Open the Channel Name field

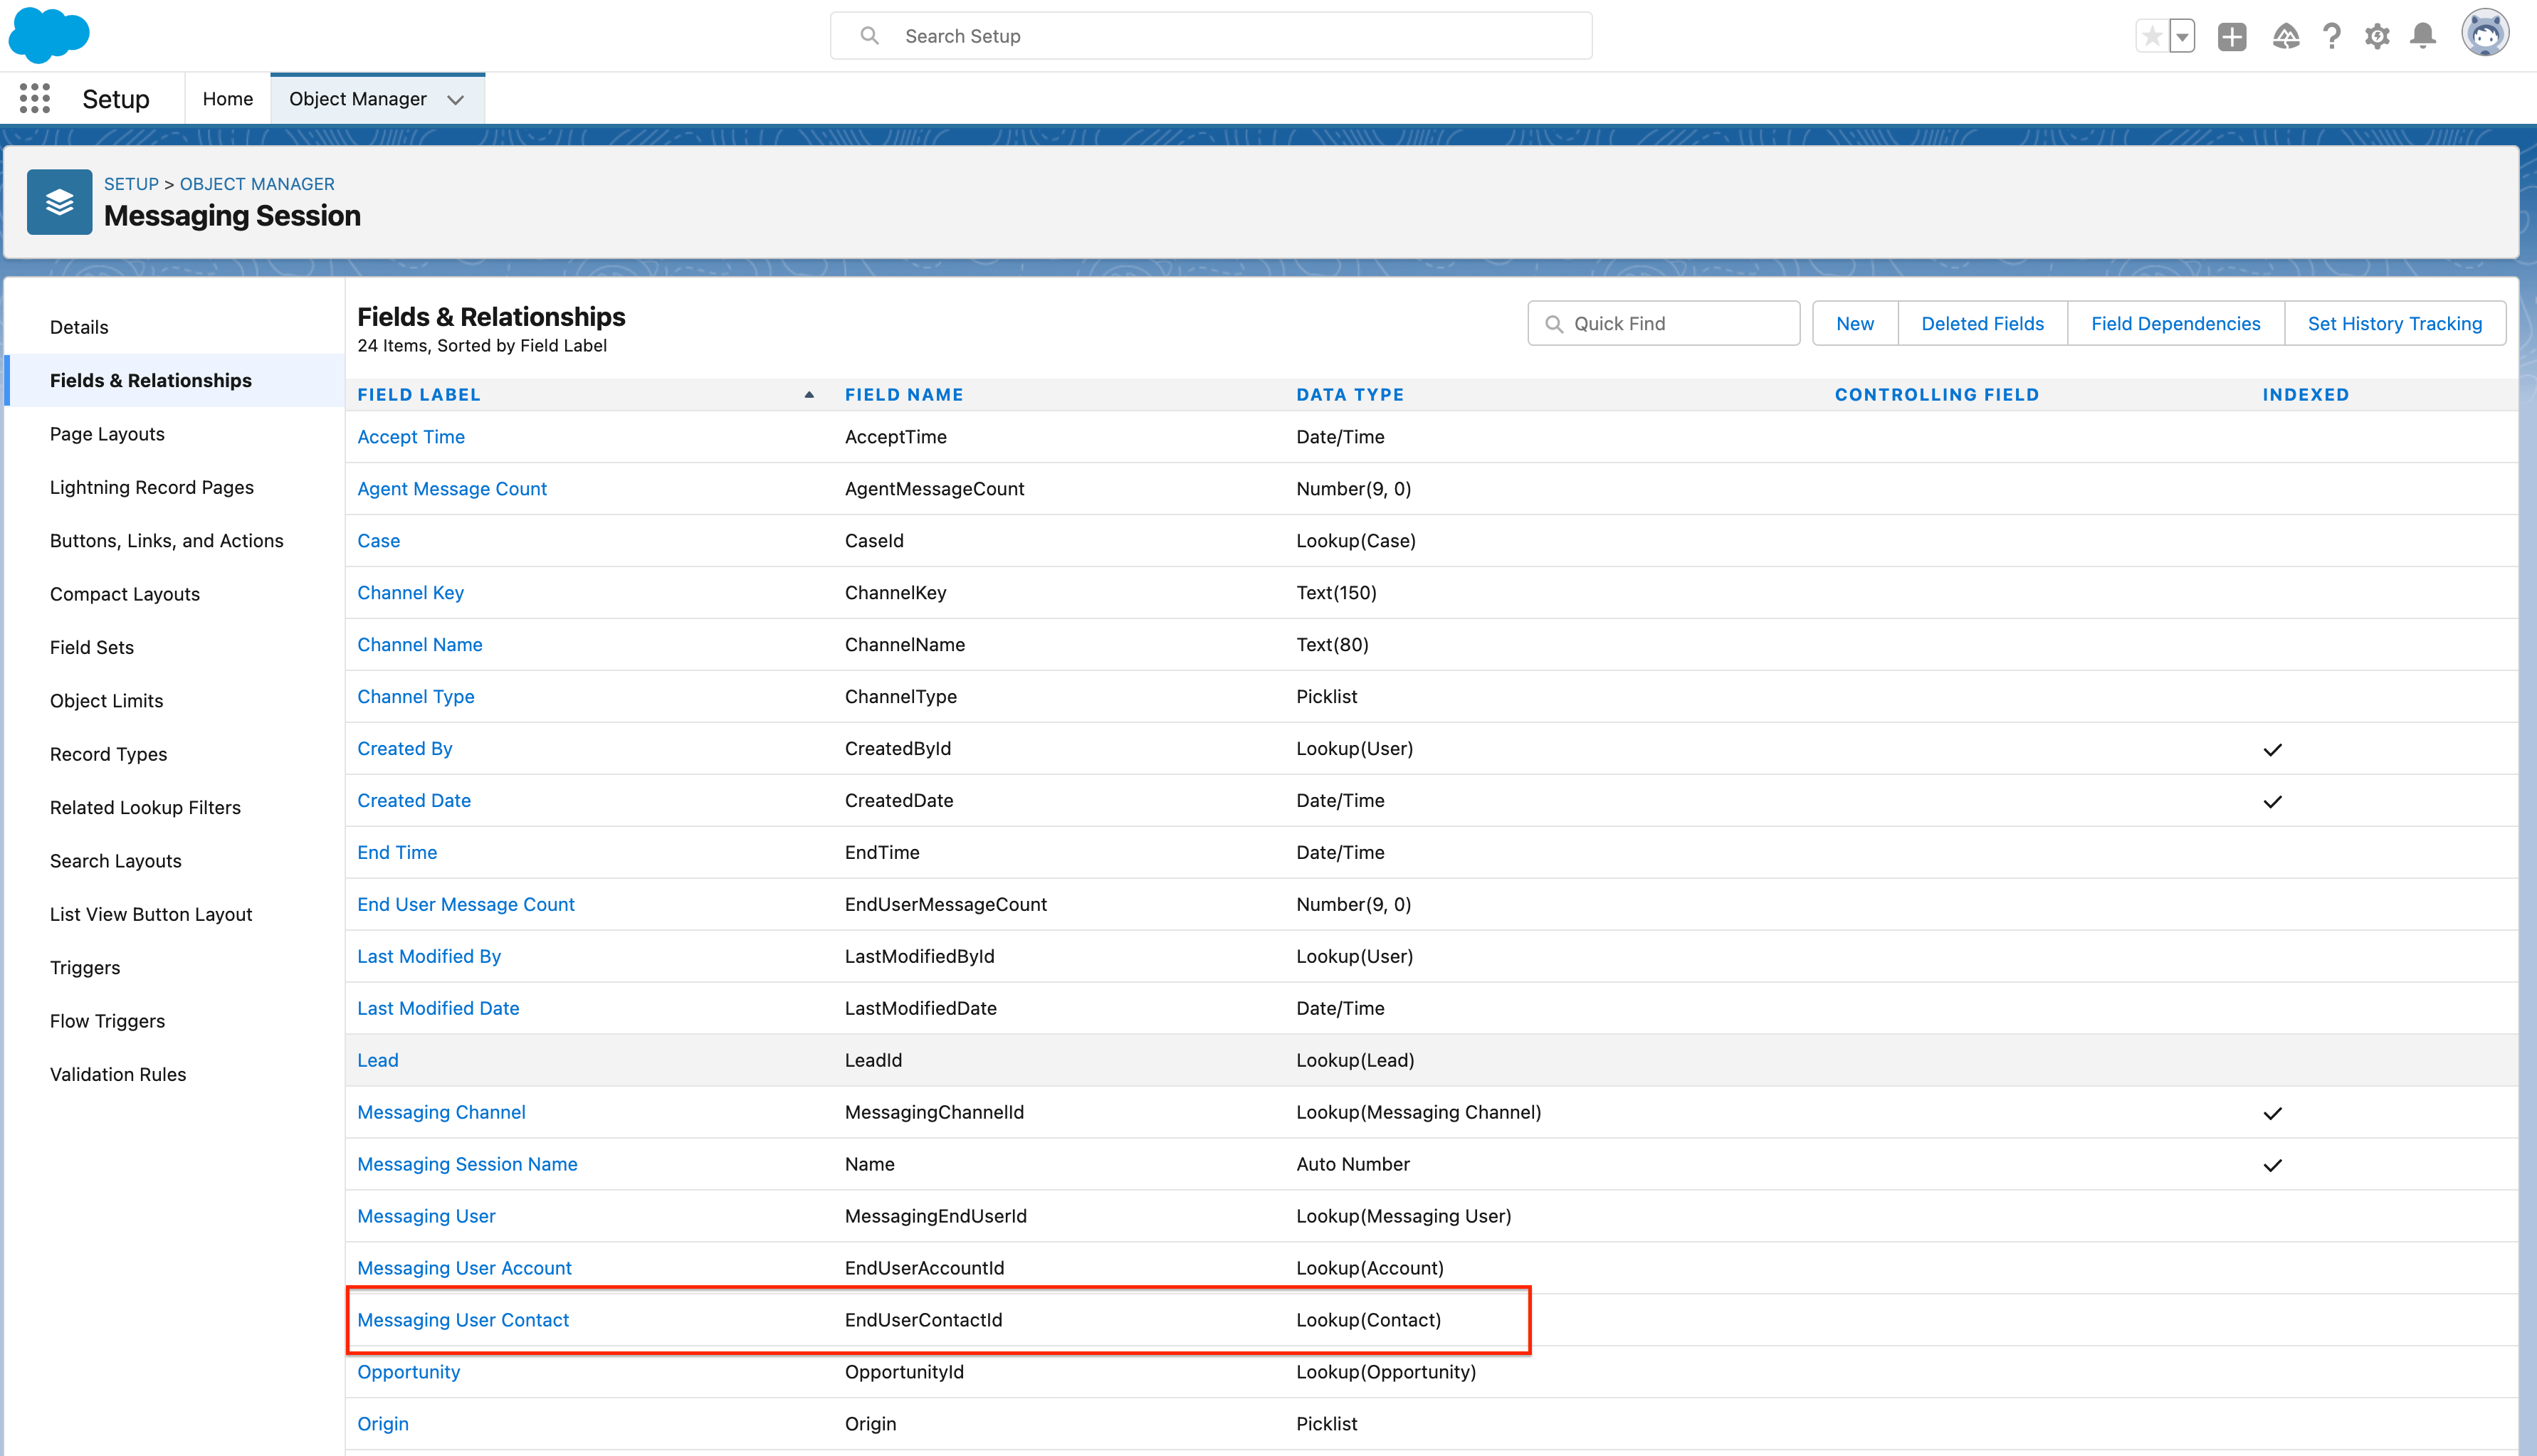[x=420, y=645]
